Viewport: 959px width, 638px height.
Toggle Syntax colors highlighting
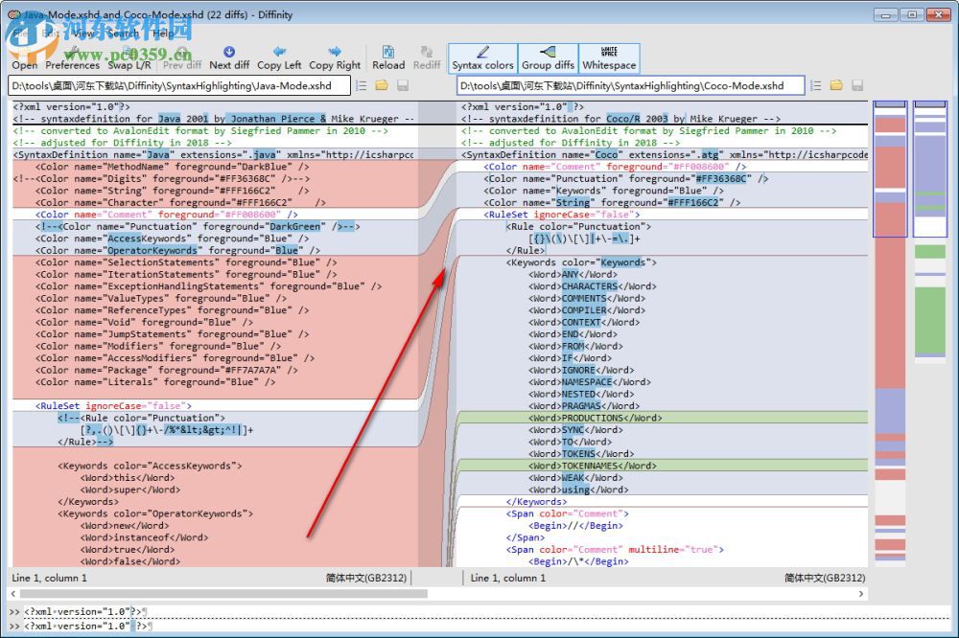(x=482, y=57)
